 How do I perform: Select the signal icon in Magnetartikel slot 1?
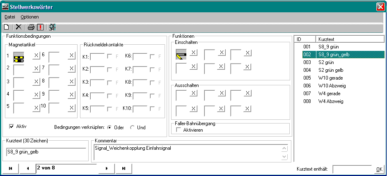pos(19,57)
